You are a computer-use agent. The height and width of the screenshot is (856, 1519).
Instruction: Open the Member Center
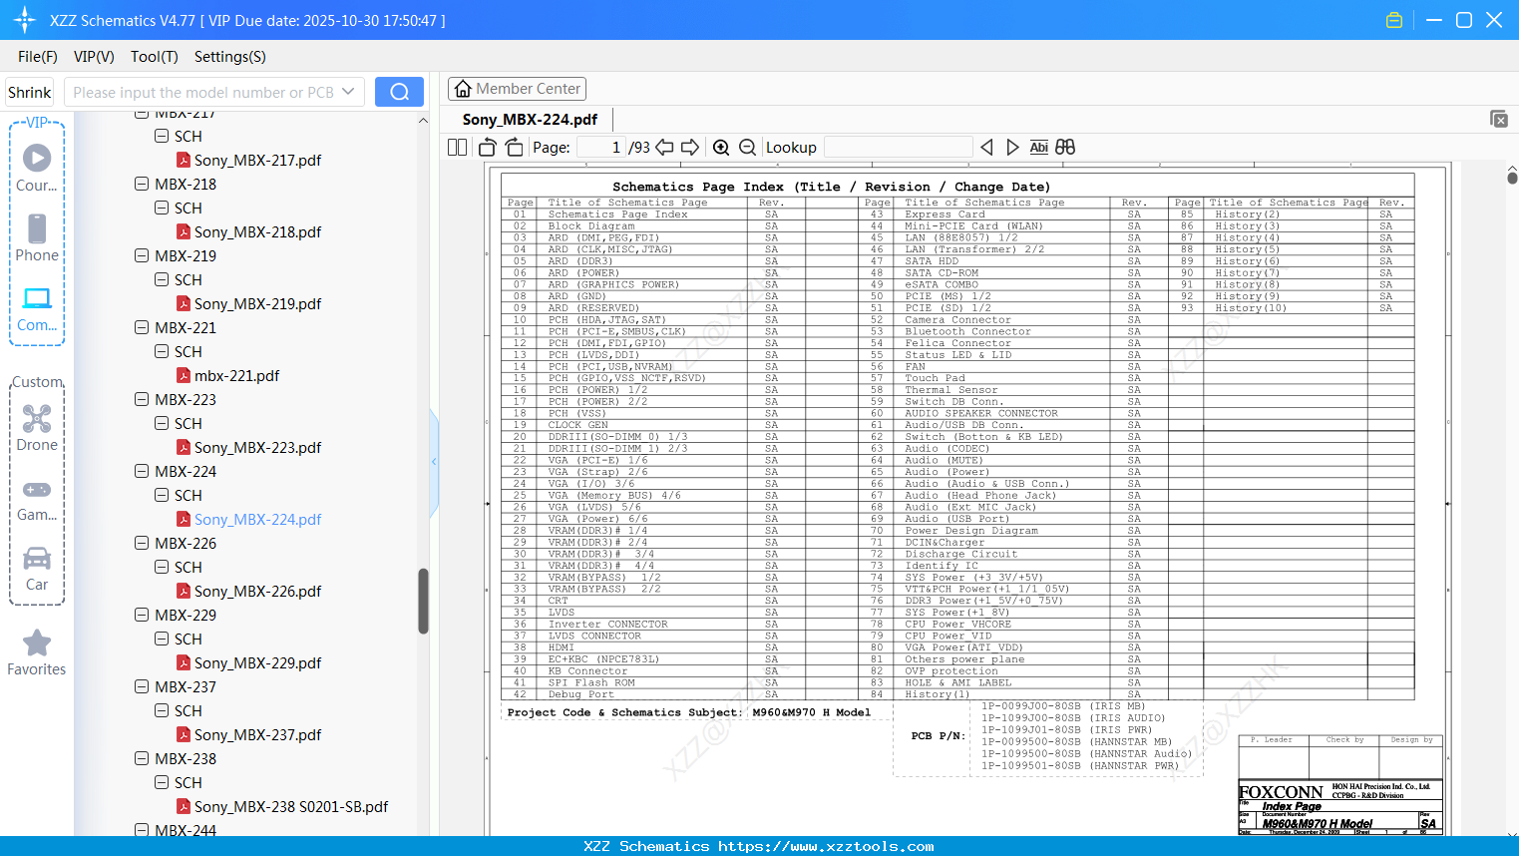tap(517, 89)
